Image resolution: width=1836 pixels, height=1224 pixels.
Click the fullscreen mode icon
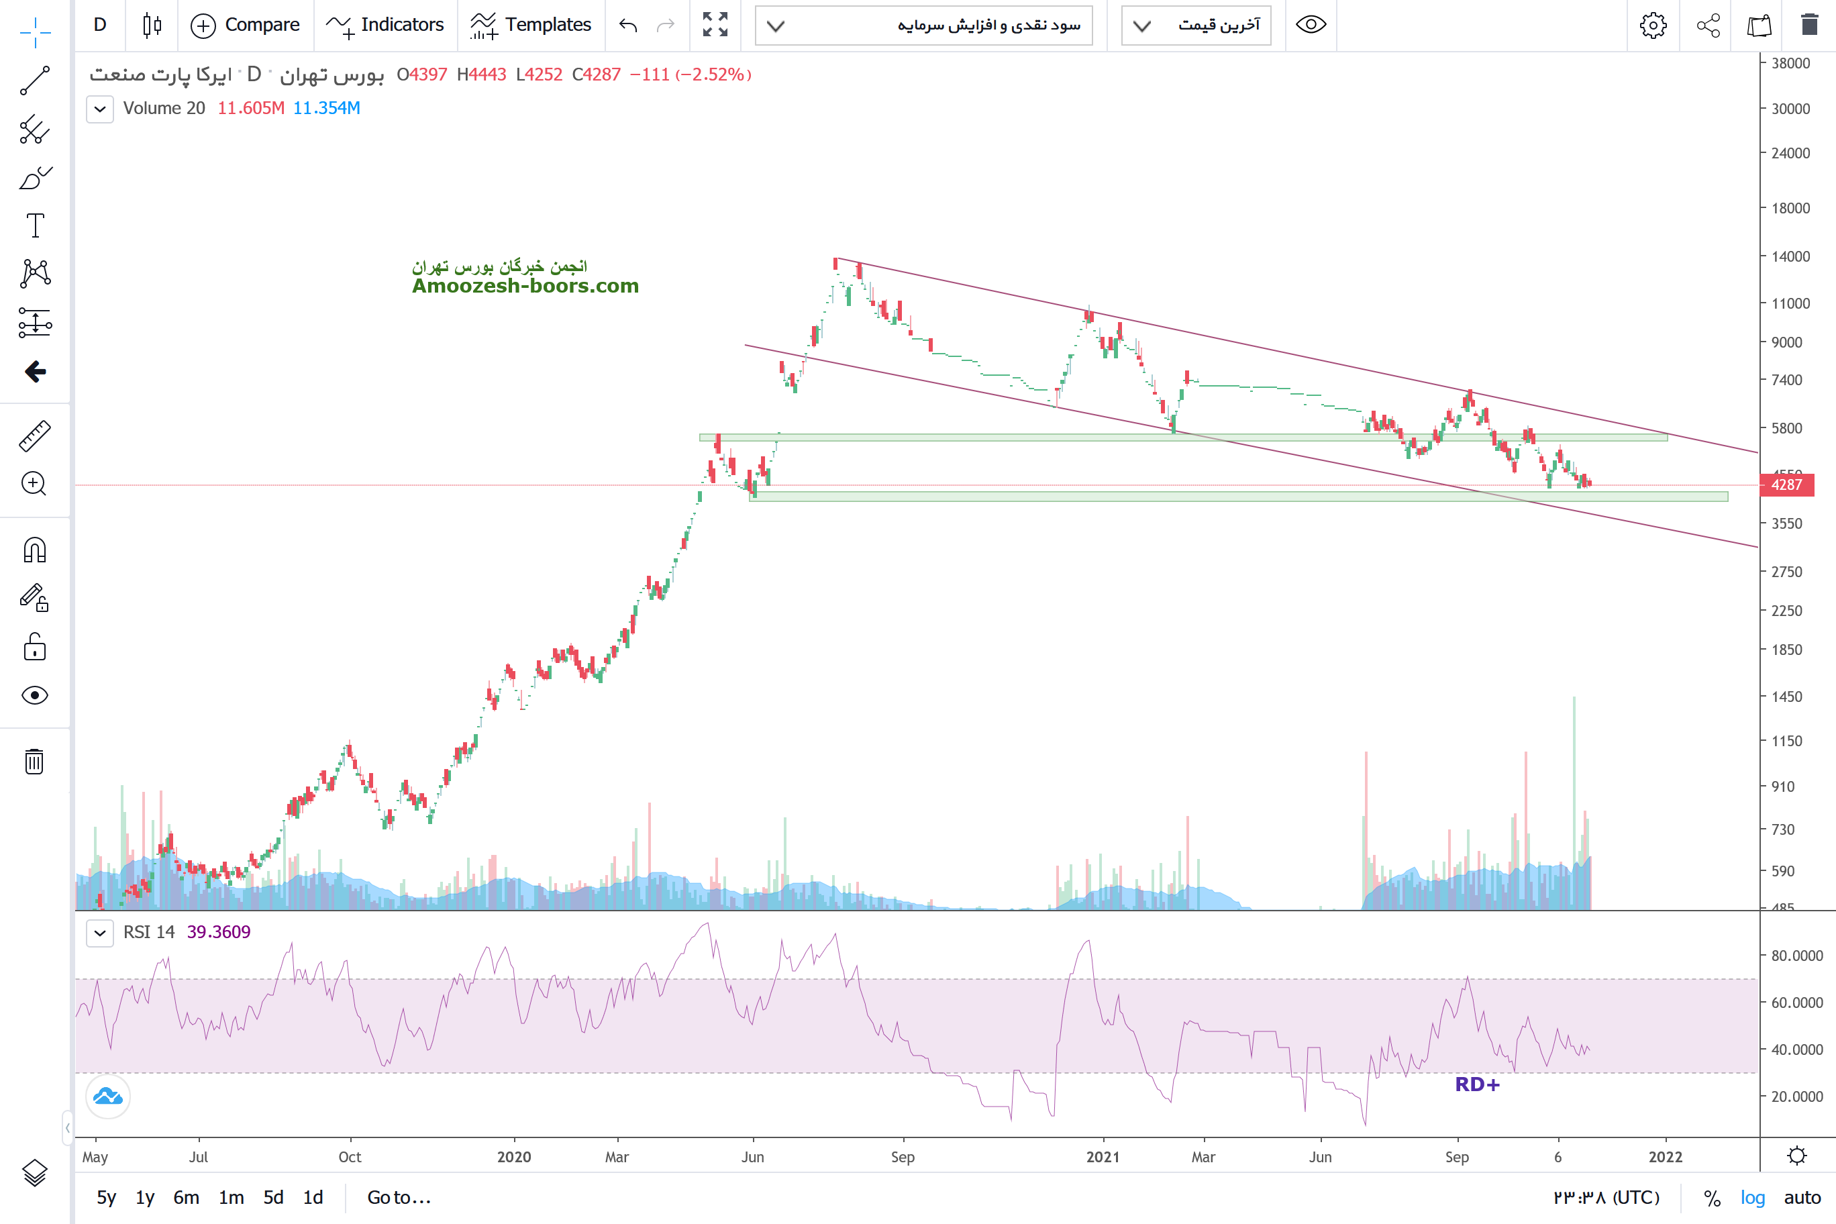[x=714, y=25]
